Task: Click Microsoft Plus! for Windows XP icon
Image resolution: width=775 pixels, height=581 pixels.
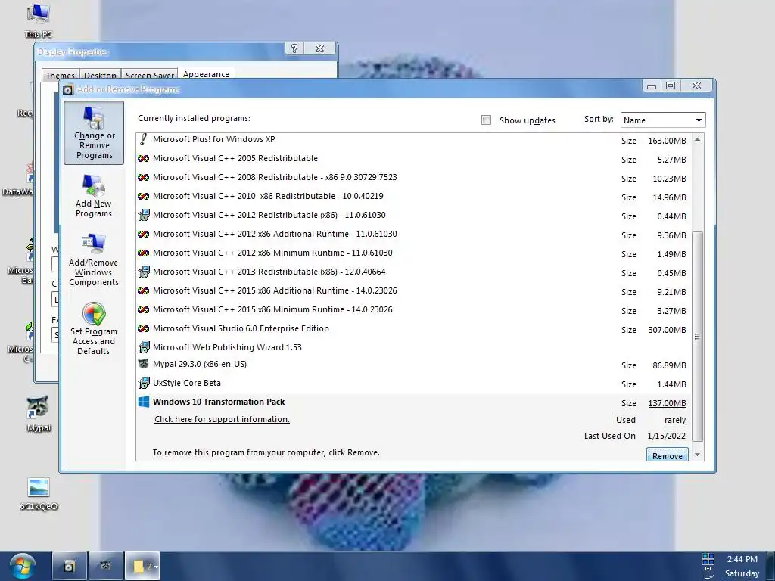Action: [x=143, y=140]
